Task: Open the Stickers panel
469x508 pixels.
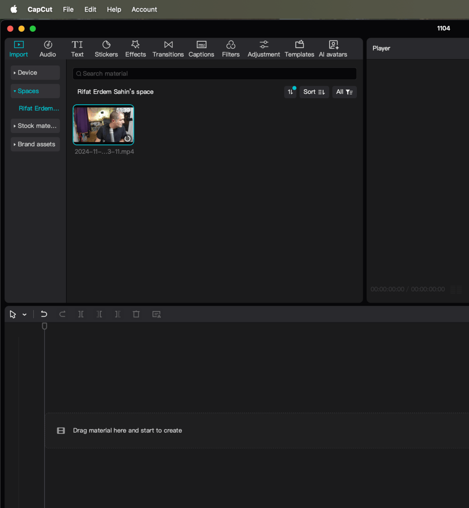Action: [106, 49]
